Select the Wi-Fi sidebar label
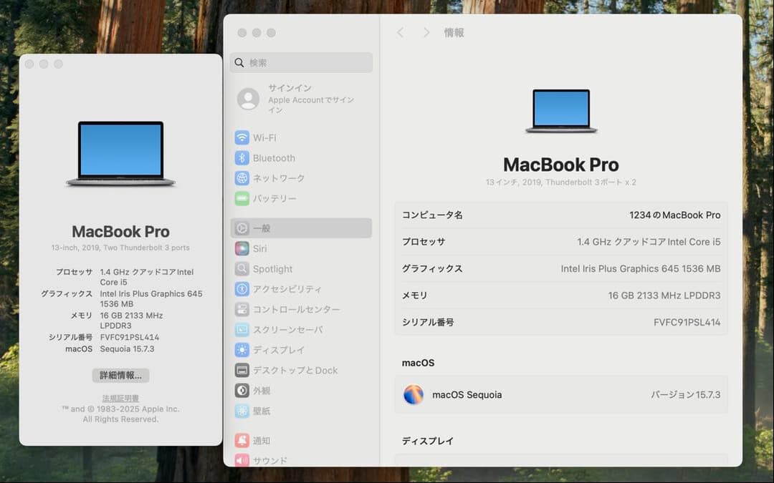 [x=264, y=137]
